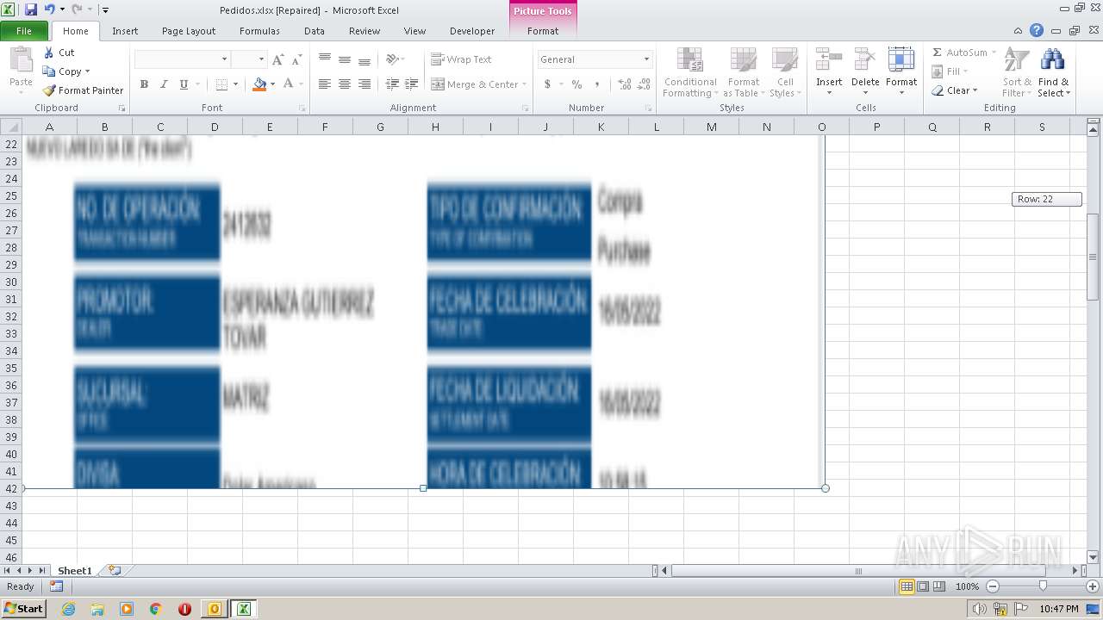Expand the Merge & Center dropdown arrow
Viewport: 1103px width, 620px height.
(x=526, y=84)
